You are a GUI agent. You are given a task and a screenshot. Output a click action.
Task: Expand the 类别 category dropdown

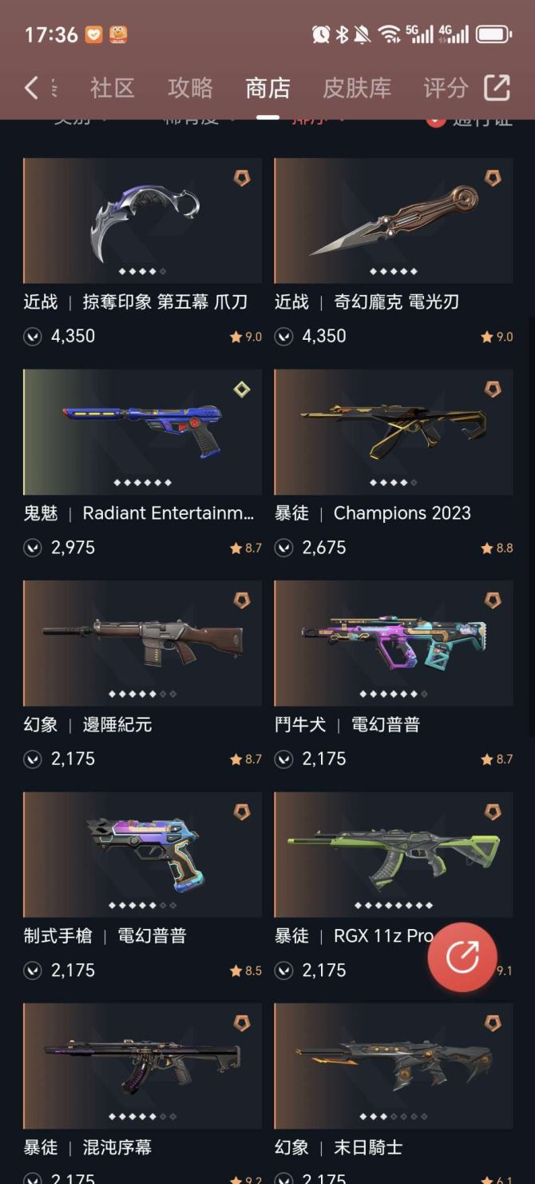[81, 120]
